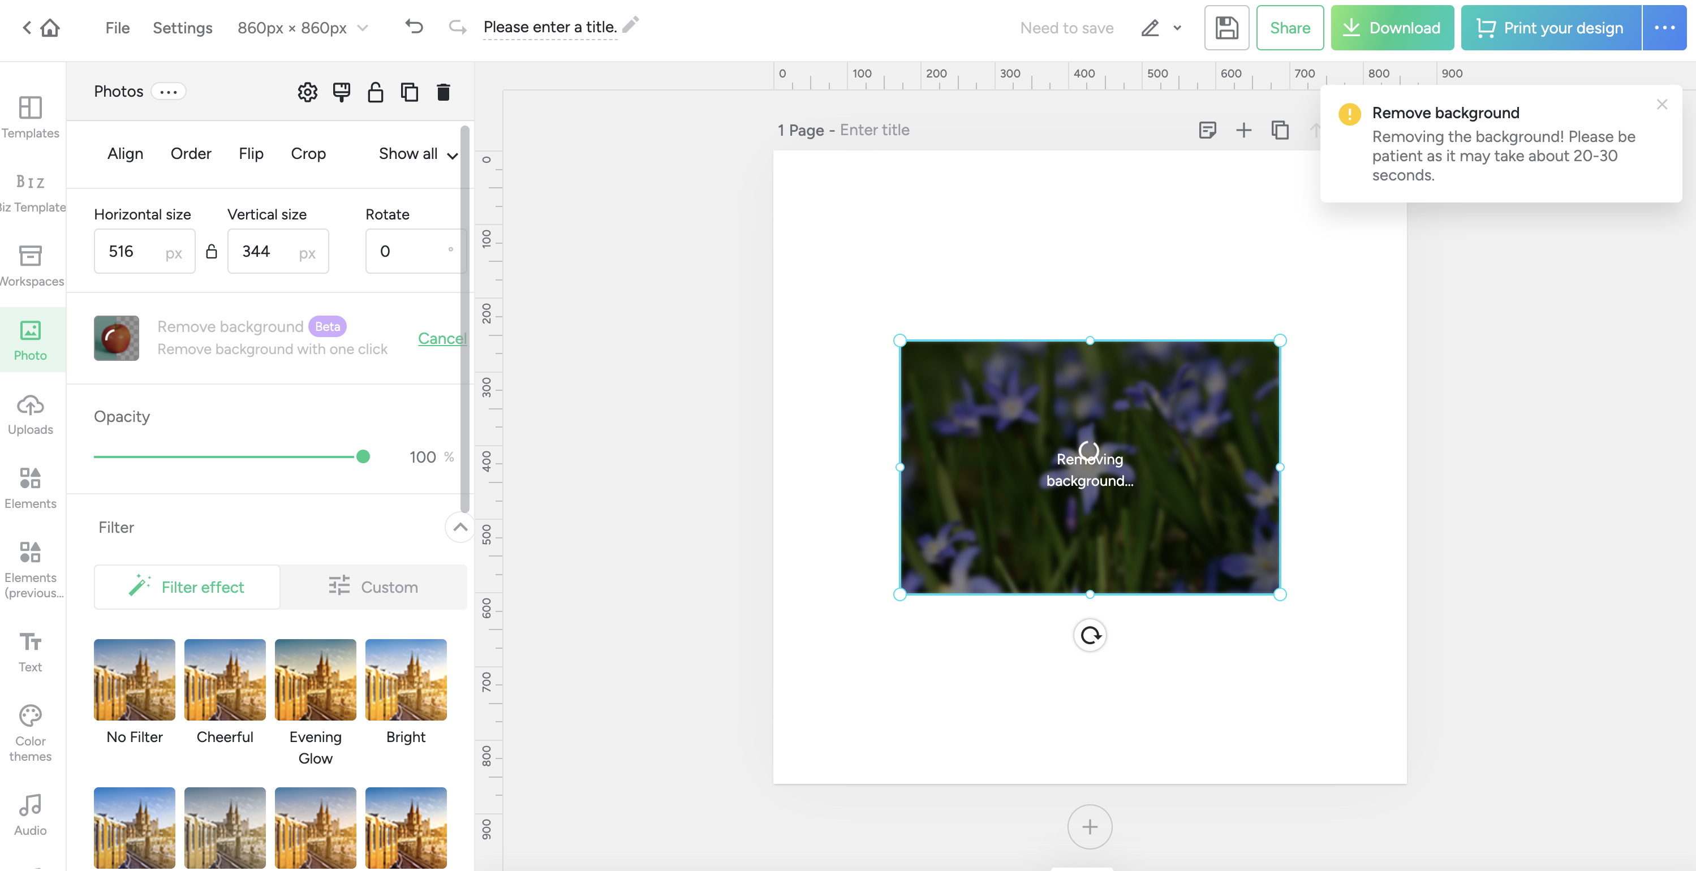Open the Workspaces sidebar panel

pos(31,266)
